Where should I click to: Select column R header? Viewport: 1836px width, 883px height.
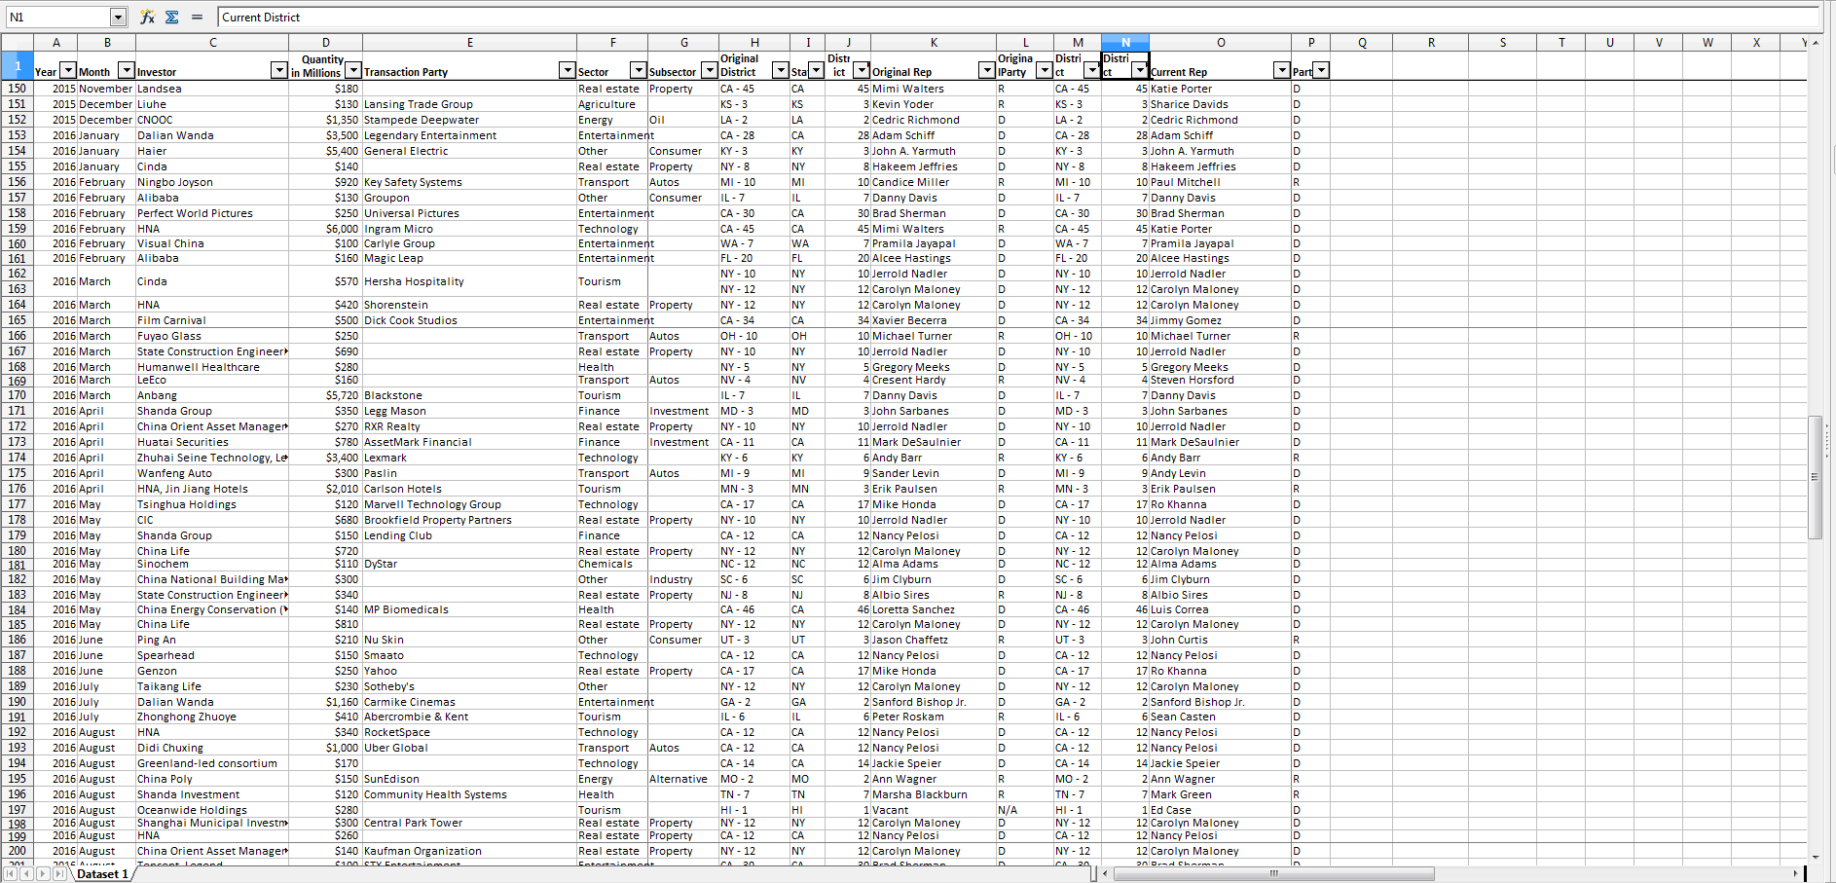click(1431, 42)
